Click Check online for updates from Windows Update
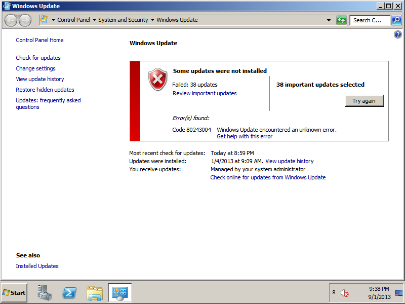Screen dimensions: 405x304 pyautogui.click(x=268, y=178)
